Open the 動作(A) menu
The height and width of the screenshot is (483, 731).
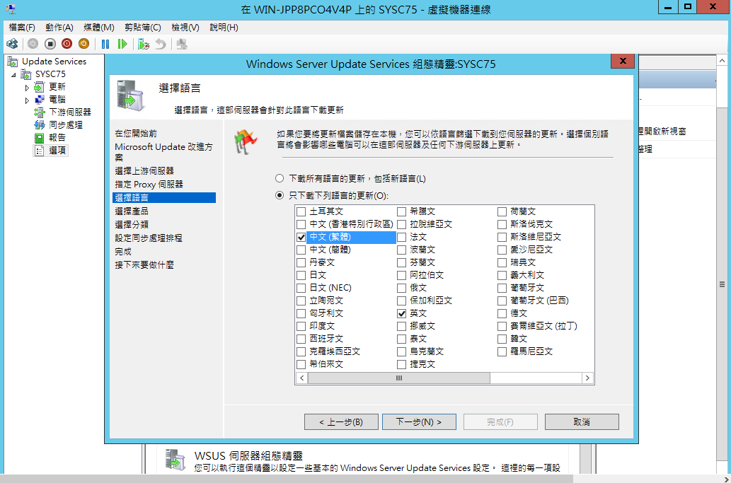click(x=59, y=28)
